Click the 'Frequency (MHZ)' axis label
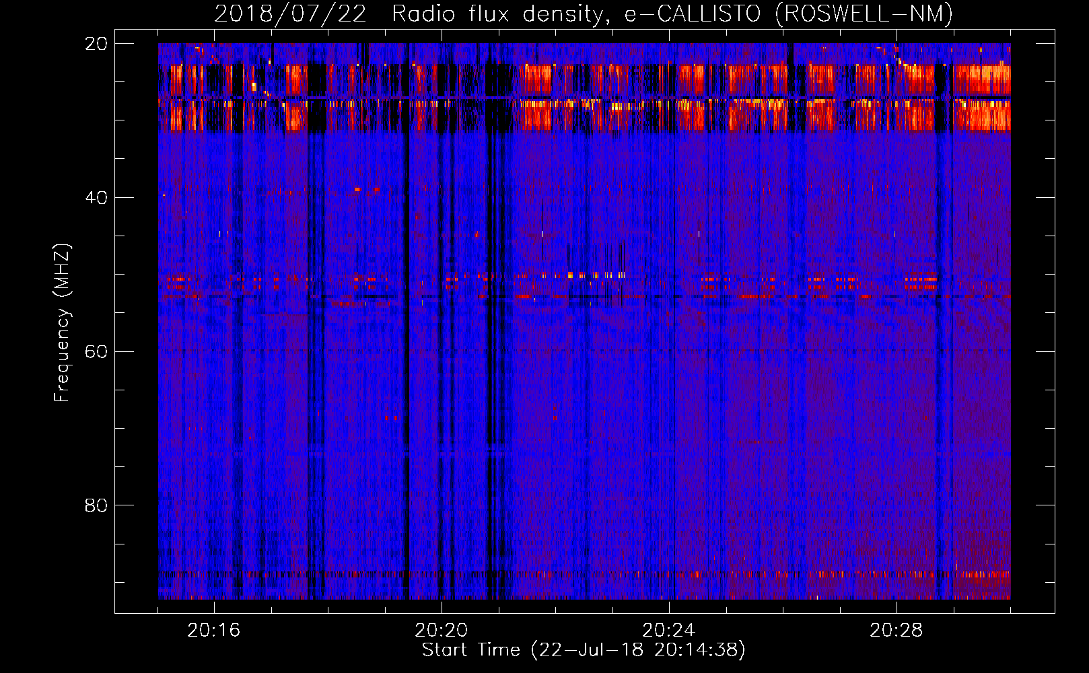The image size is (1089, 673). point(61,323)
